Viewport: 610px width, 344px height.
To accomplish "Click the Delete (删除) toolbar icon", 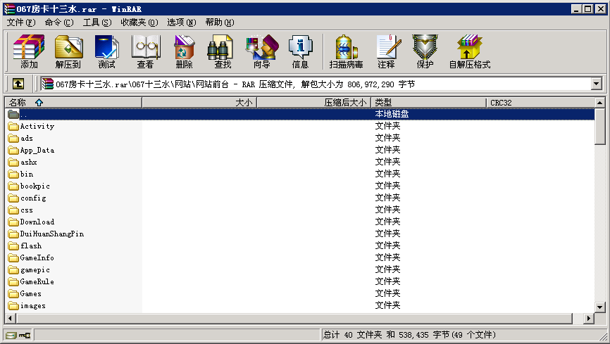I will (184, 51).
